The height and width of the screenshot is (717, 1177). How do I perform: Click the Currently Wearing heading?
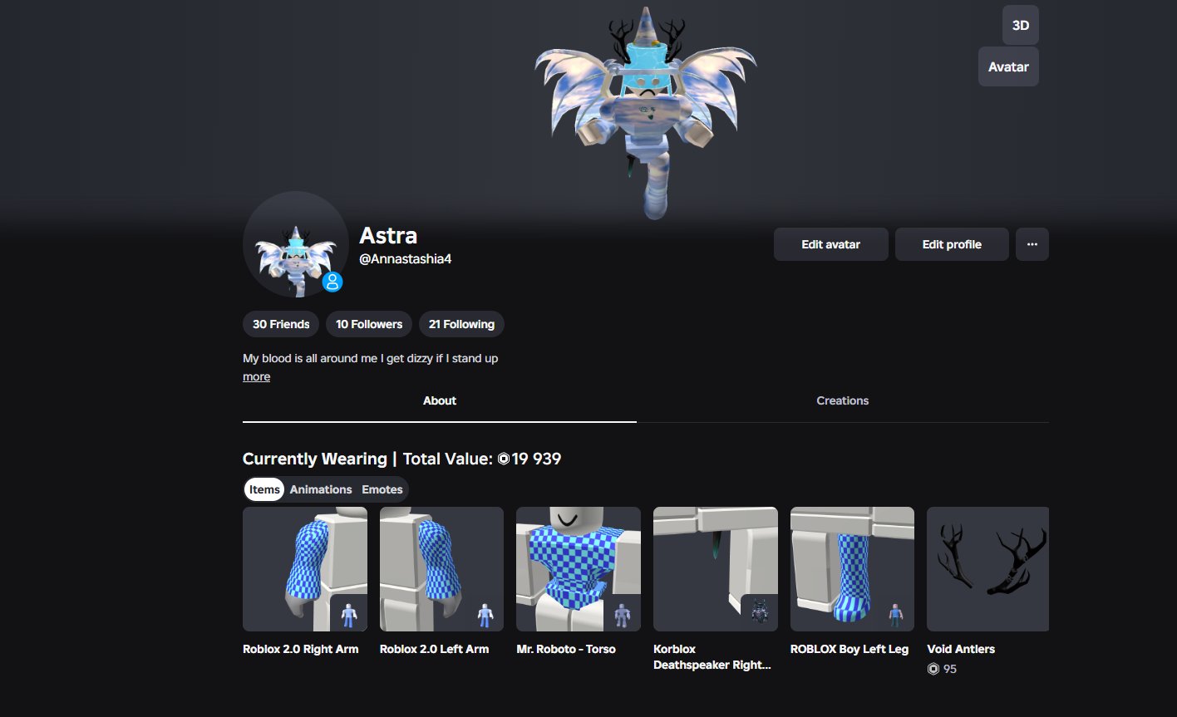click(315, 459)
